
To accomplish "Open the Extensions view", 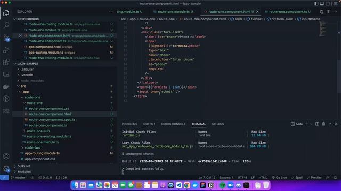I will (x=6, y=62).
